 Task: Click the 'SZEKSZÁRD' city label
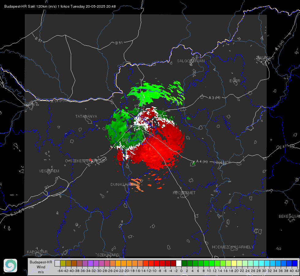108,255
